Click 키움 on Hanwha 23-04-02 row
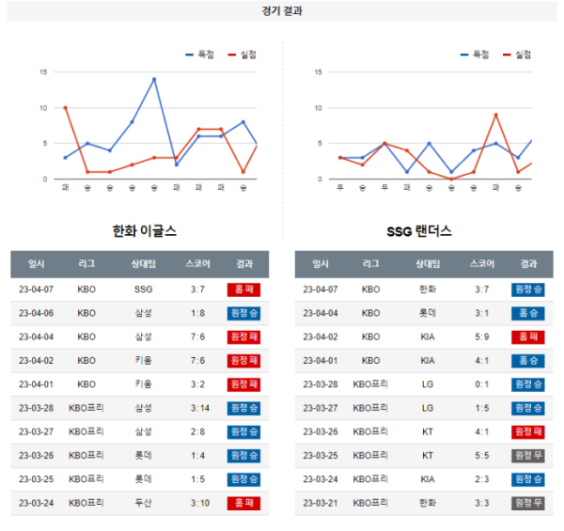 point(144,361)
